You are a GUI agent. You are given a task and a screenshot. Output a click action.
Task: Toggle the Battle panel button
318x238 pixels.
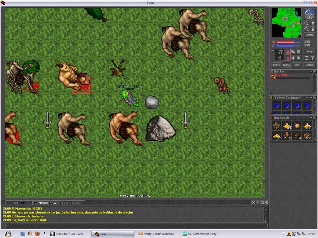(x=287, y=65)
